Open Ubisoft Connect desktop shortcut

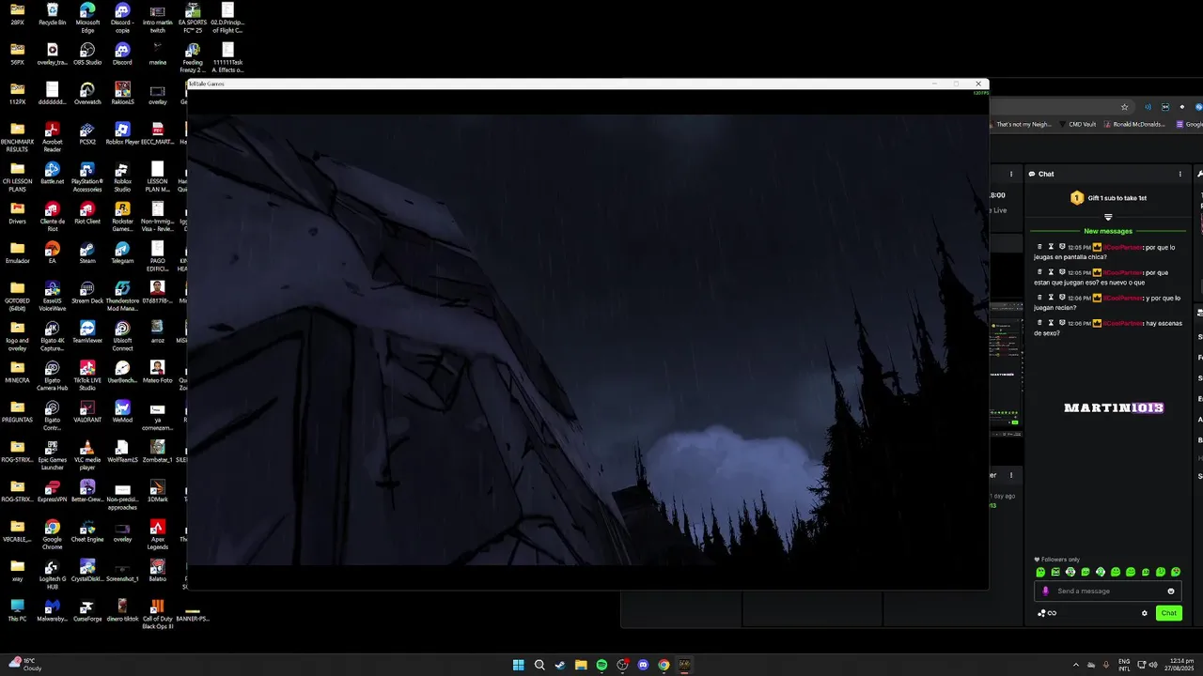[122, 335]
